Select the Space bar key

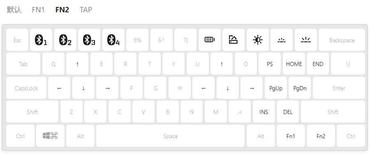pyautogui.click(x=170, y=136)
